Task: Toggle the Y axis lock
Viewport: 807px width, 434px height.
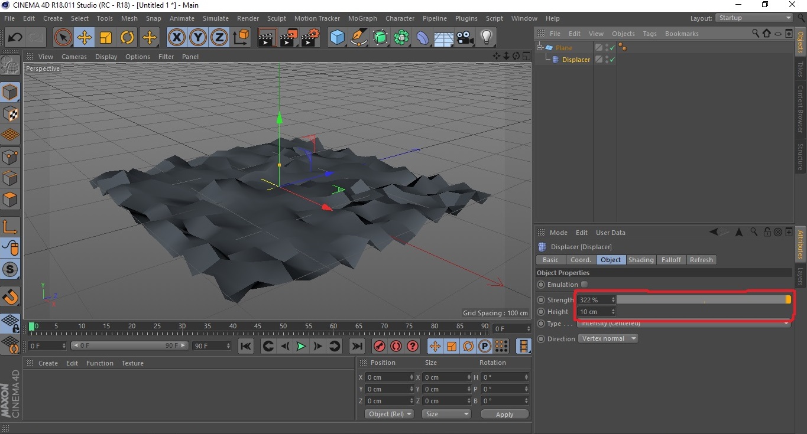Action: click(x=198, y=38)
